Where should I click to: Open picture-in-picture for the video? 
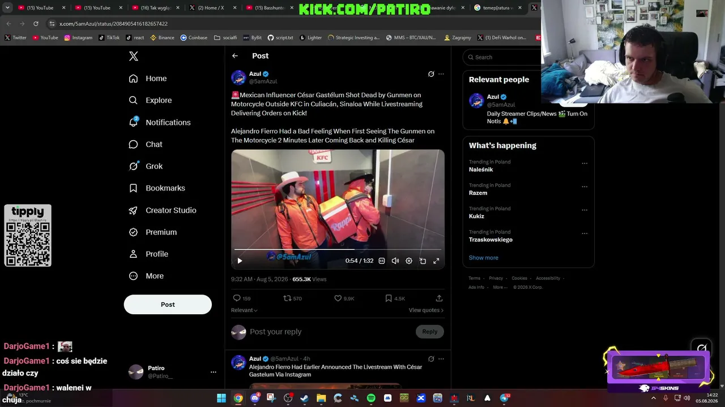pyautogui.click(x=423, y=261)
